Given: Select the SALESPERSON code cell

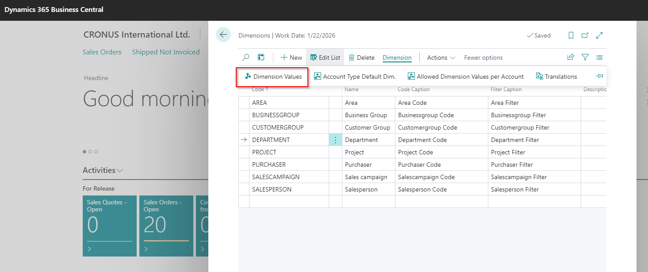Looking at the screenshot, I should tap(289, 189).
